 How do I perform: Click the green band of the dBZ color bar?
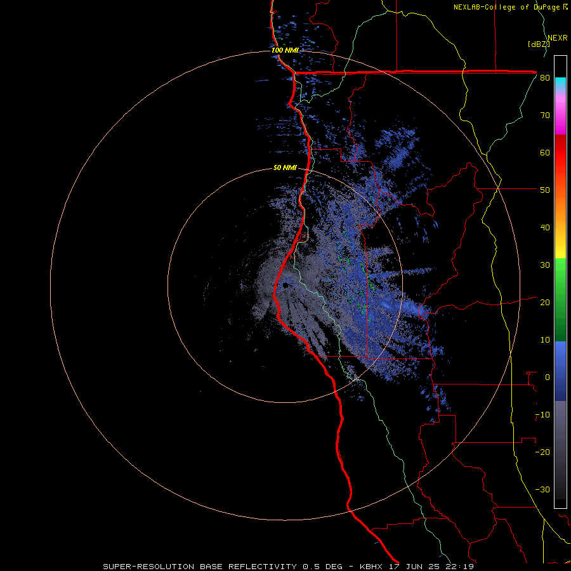tap(560, 299)
